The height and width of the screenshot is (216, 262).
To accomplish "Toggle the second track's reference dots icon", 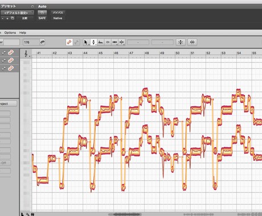I will (3, 61).
